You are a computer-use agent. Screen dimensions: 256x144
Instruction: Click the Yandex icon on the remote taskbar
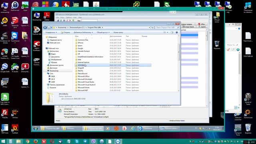[124, 128]
